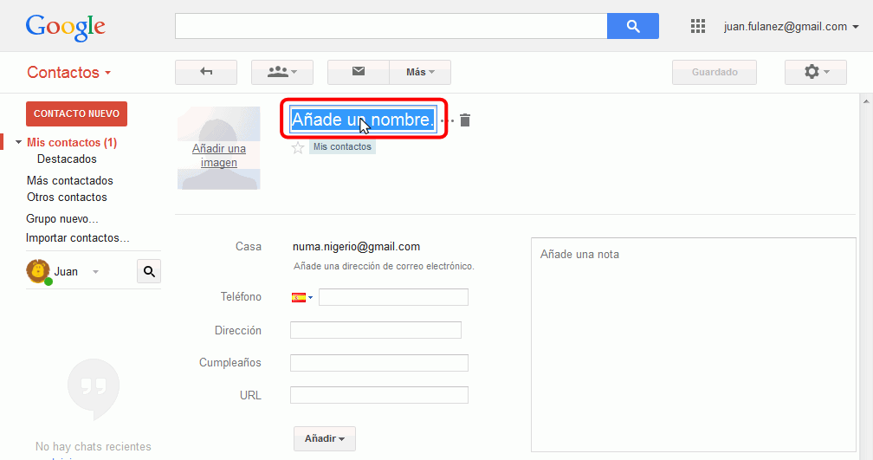Open the Más dropdown menu

click(420, 72)
